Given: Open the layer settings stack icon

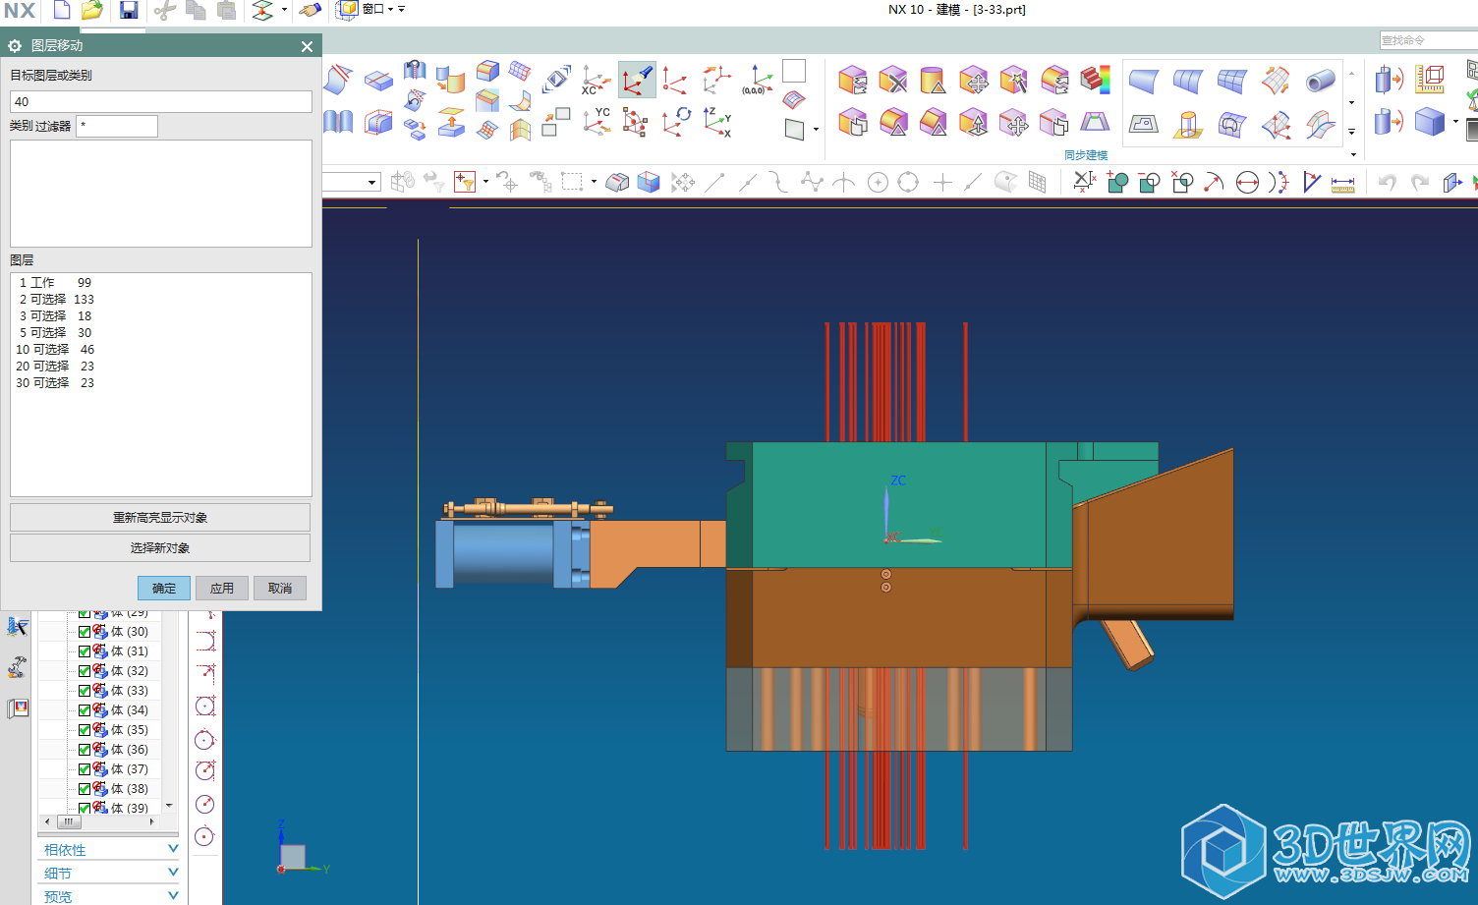Looking at the screenshot, I should pyautogui.click(x=262, y=11).
